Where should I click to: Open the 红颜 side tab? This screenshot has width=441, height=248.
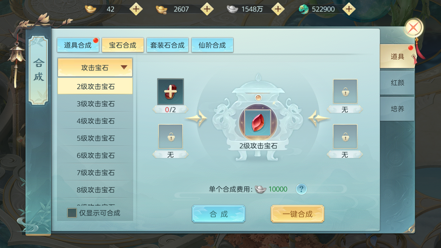[397, 83]
